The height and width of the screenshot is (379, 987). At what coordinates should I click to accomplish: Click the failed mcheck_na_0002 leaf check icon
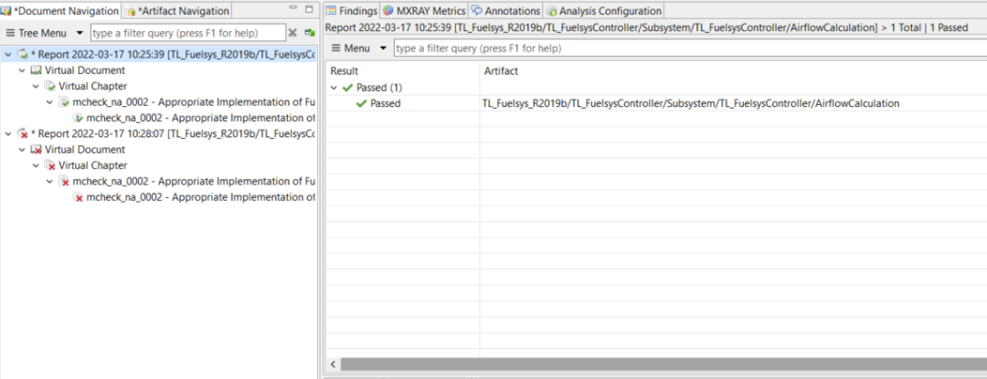[78, 196]
